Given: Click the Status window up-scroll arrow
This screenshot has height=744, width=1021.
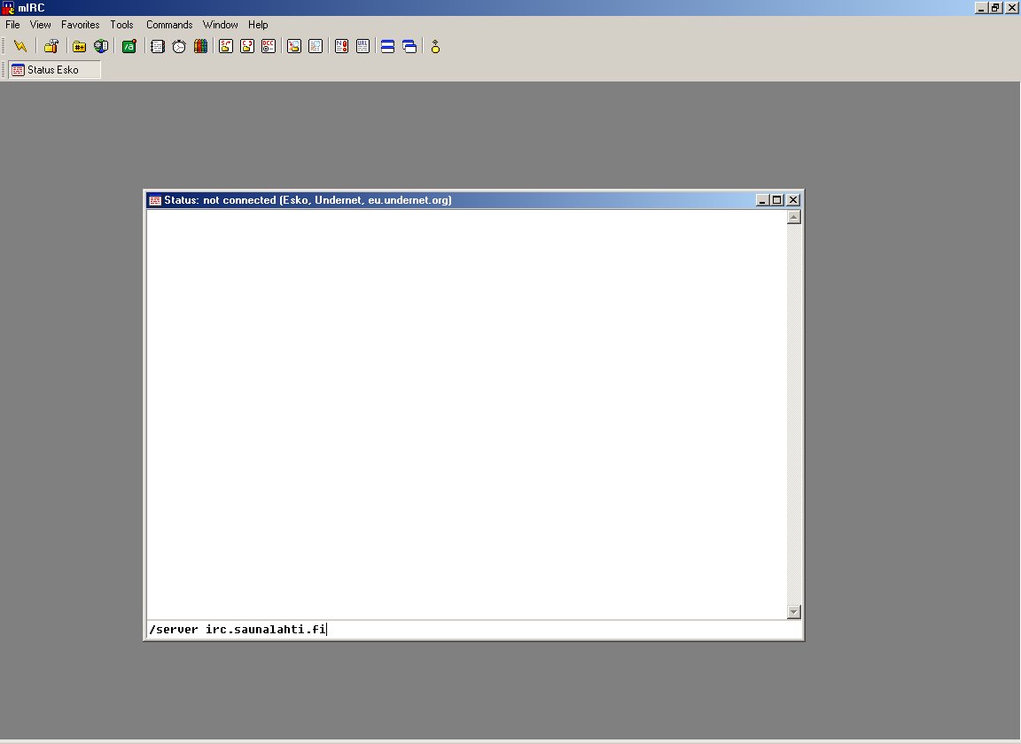Looking at the screenshot, I should tap(793, 217).
